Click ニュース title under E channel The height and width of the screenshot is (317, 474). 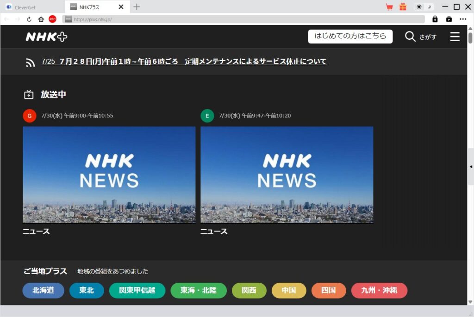214,232
